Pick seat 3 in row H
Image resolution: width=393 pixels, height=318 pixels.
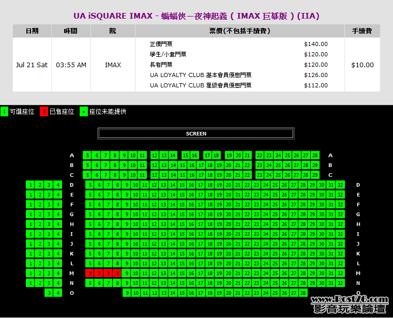[x=49, y=224]
